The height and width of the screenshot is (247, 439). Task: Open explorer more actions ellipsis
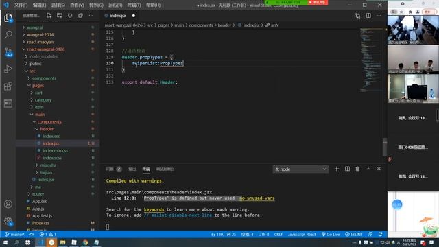coord(91,16)
